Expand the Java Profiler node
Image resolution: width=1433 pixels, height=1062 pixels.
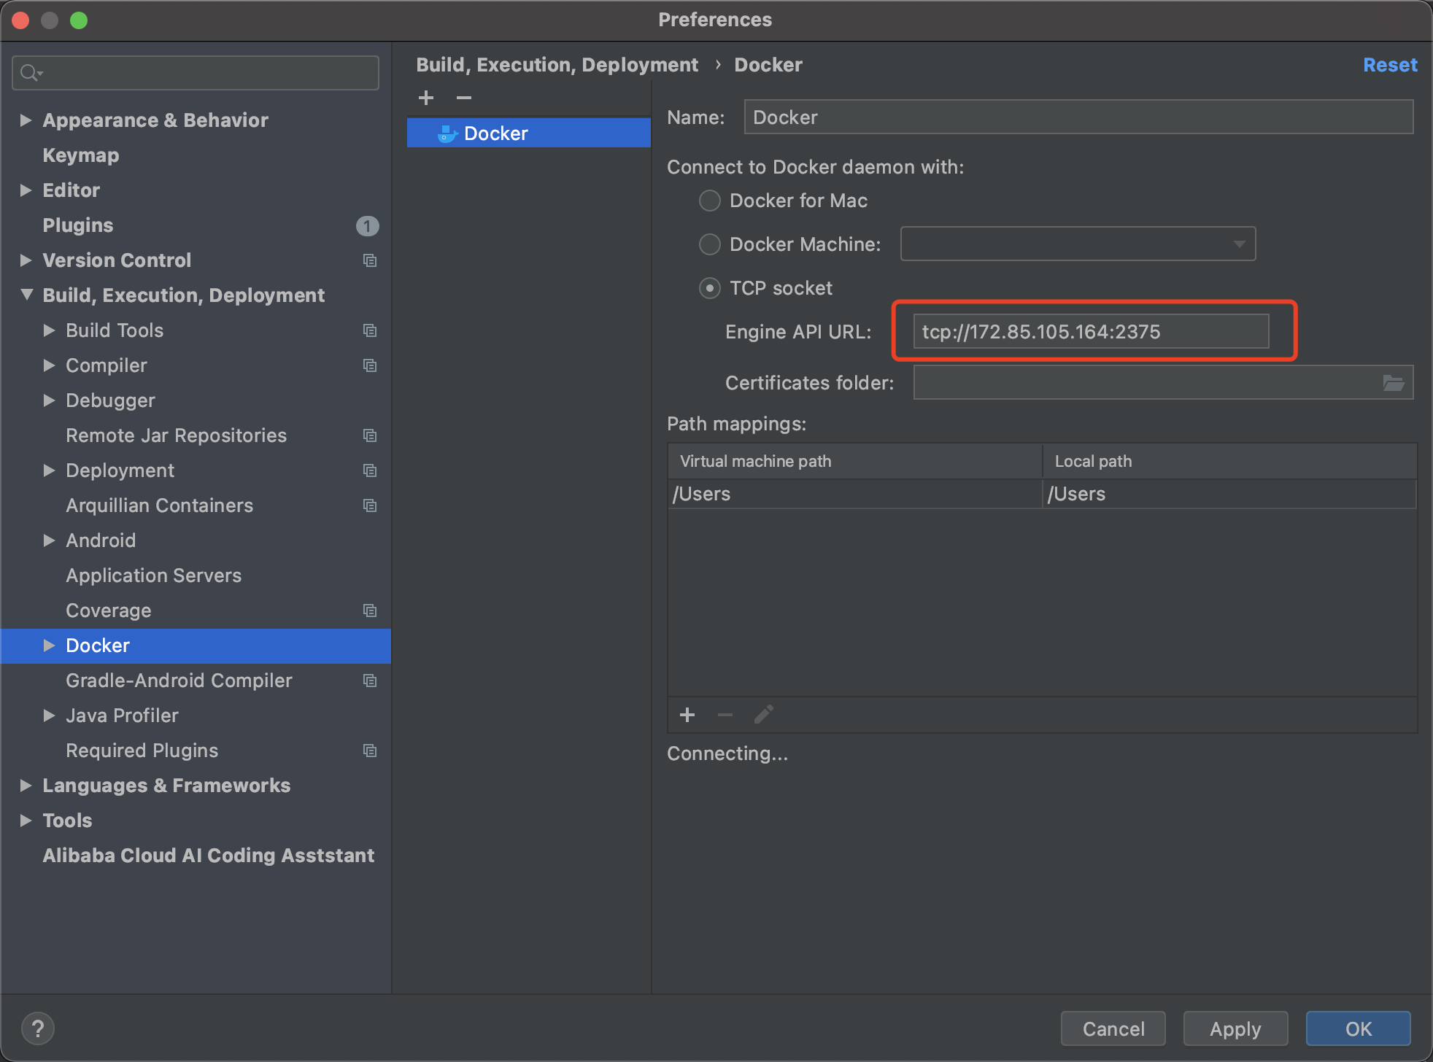pyautogui.click(x=49, y=716)
